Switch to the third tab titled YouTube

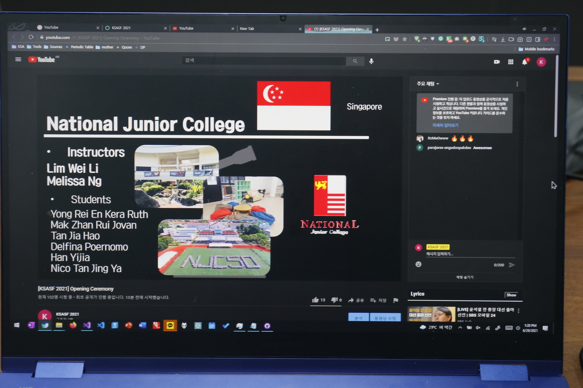pos(203,28)
